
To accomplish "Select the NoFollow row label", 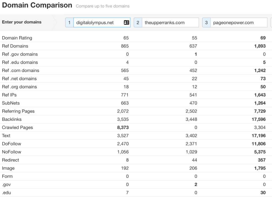I will [x=12, y=152].
